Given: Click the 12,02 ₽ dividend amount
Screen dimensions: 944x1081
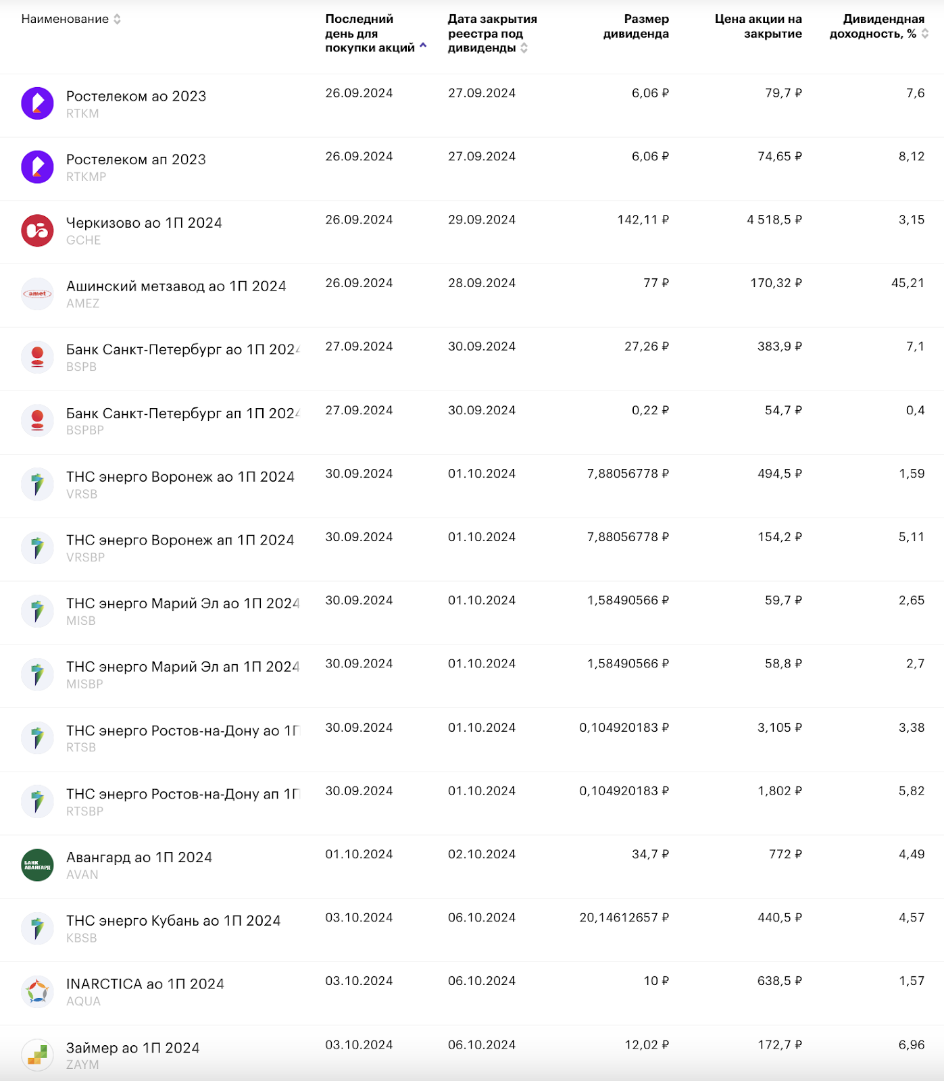Looking at the screenshot, I should [x=647, y=1045].
